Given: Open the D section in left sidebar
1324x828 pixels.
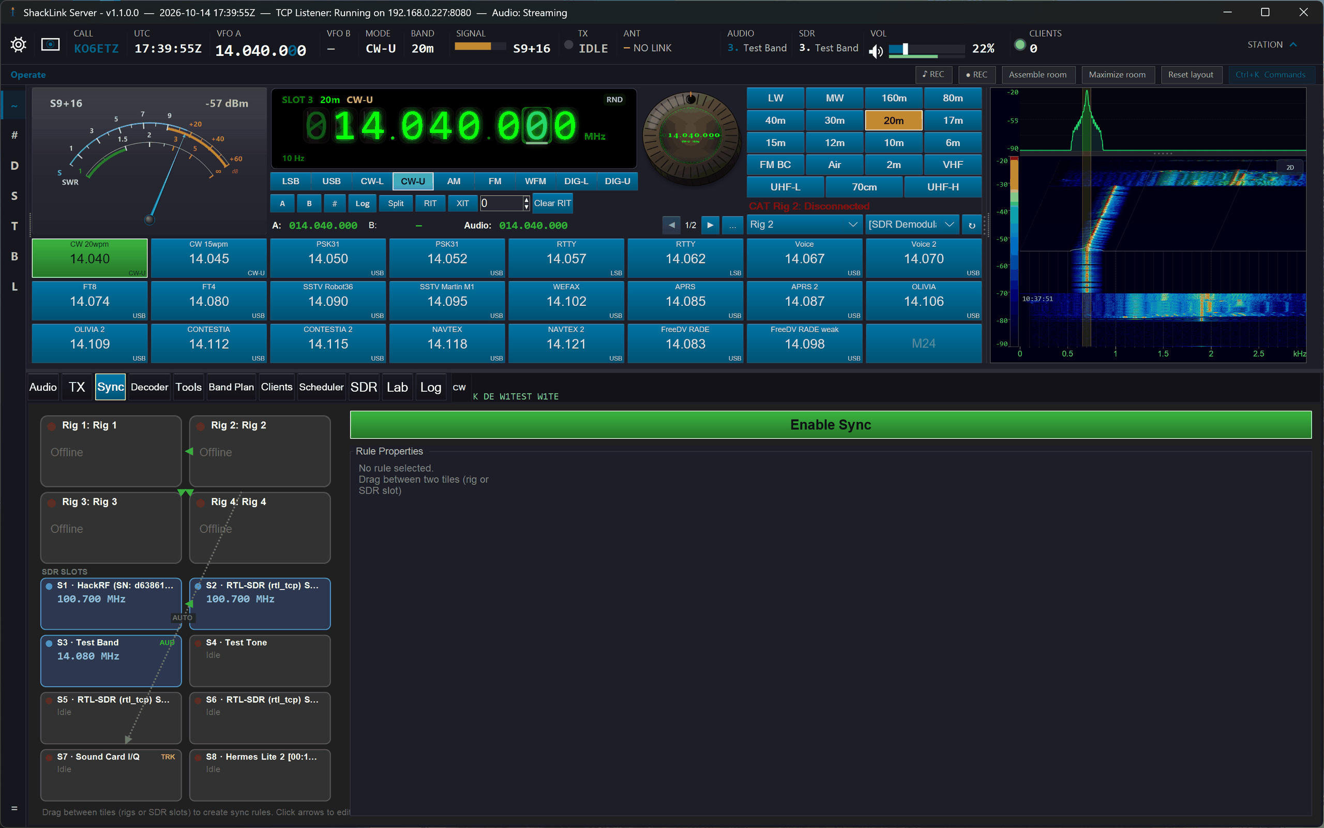Looking at the screenshot, I should (x=14, y=166).
